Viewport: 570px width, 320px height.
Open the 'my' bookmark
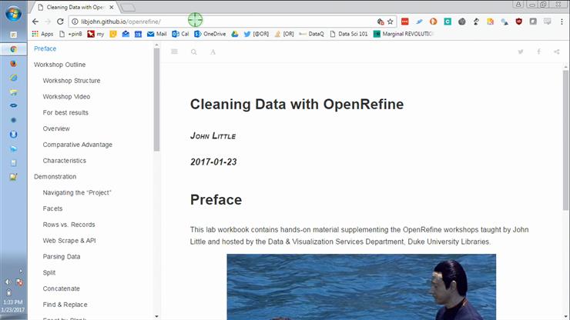pos(96,34)
